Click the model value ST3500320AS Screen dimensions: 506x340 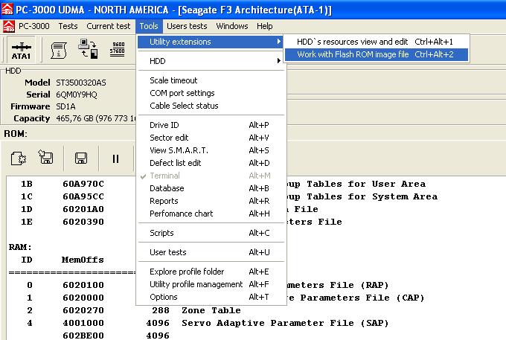81,83
